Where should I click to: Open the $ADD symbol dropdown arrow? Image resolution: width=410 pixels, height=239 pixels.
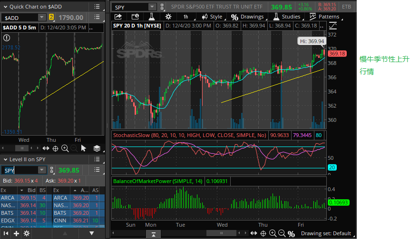click(41, 18)
